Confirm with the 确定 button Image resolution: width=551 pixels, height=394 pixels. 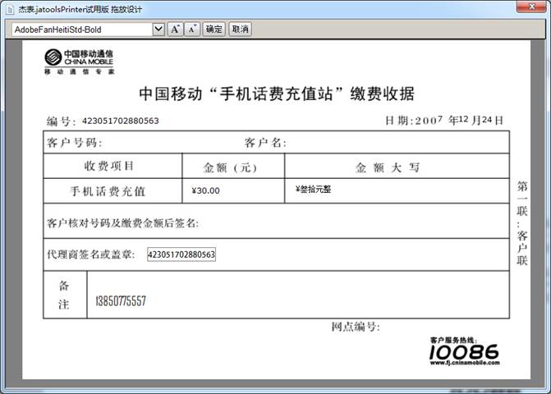tap(214, 30)
